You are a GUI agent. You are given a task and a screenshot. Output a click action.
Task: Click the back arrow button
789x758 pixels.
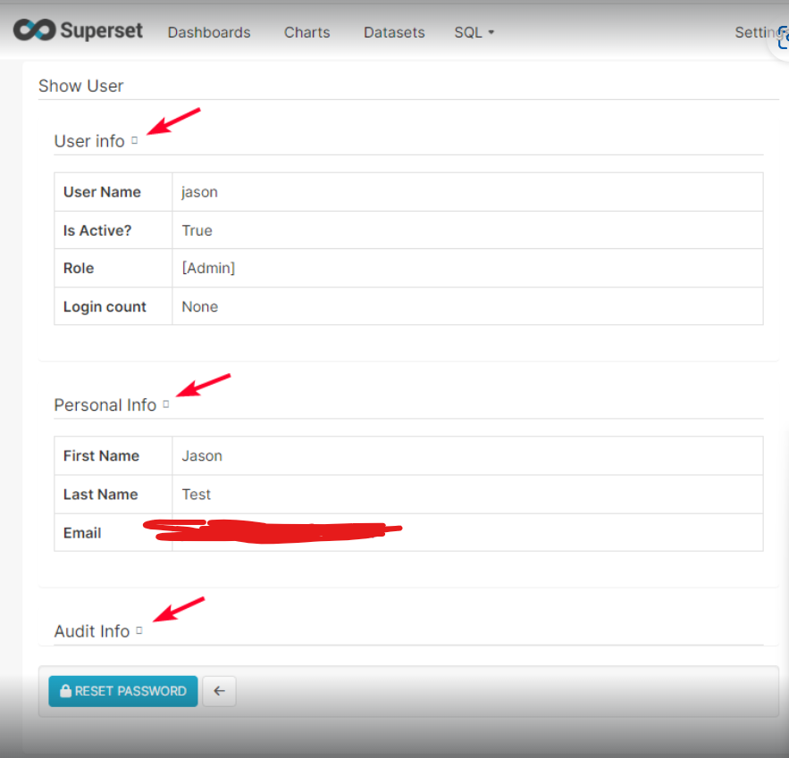(x=220, y=691)
